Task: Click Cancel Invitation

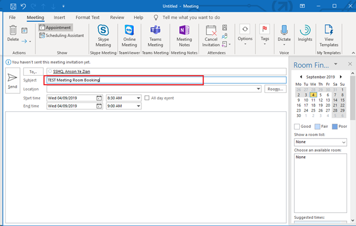Action: [211, 36]
